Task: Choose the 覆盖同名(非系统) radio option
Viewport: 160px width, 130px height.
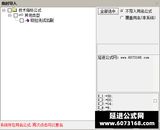Action: click(122, 18)
